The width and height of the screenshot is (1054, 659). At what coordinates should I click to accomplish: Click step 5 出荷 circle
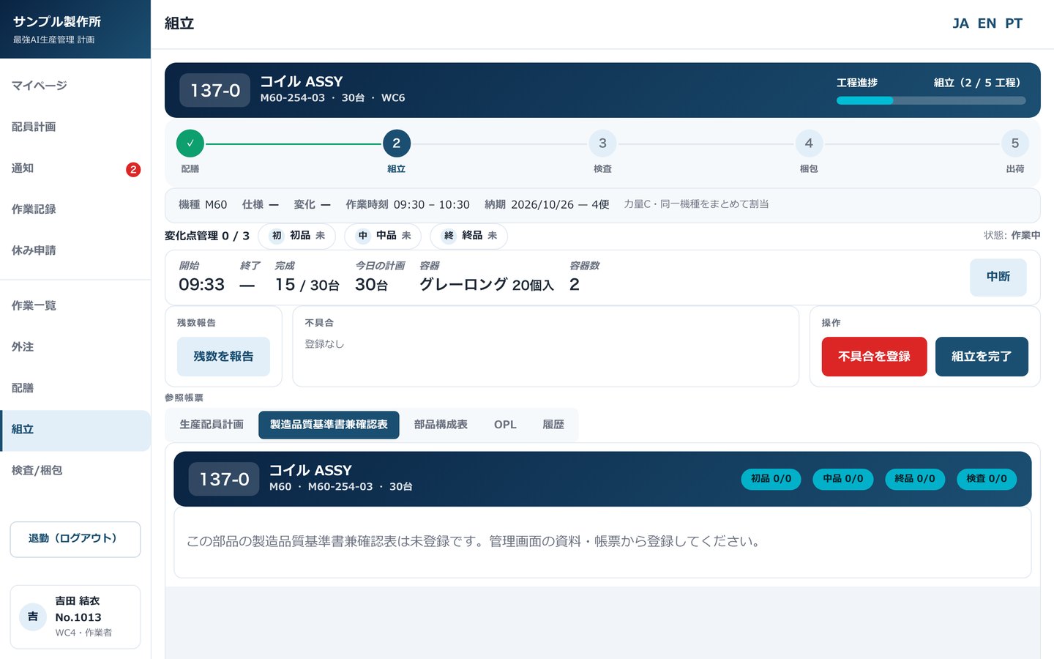pos(1015,144)
